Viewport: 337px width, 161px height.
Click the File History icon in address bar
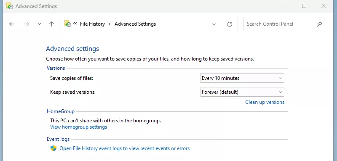click(x=68, y=24)
